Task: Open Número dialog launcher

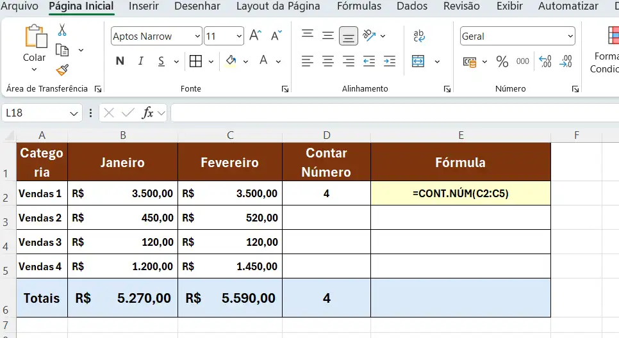Action: pos(575,89)
